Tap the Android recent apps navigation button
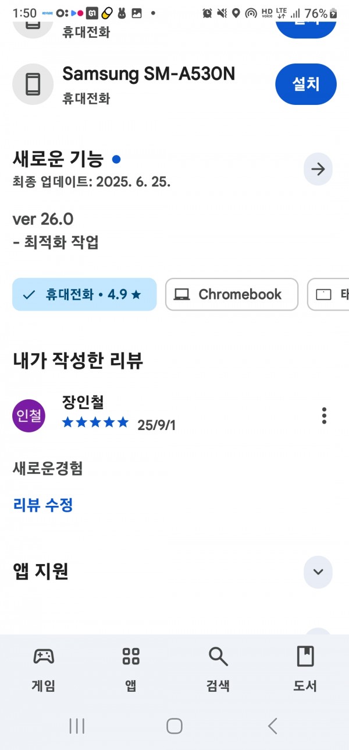349x750 pixels. (x=77, y=726)
